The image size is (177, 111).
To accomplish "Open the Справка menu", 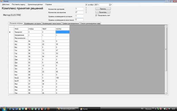I will pyautogui.click(x=48, y=5).
